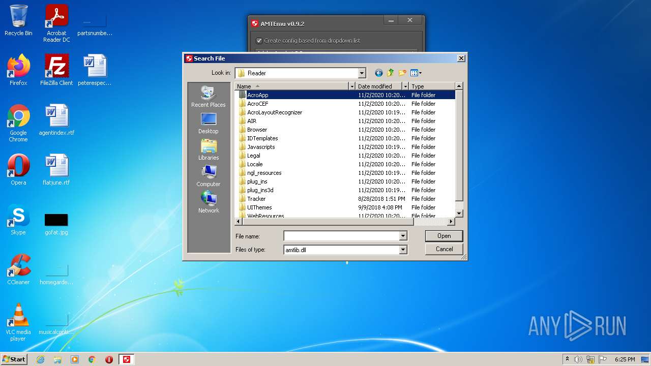
Task: Open FileZilla Client desktop shortcut
Action: [56, 70]
